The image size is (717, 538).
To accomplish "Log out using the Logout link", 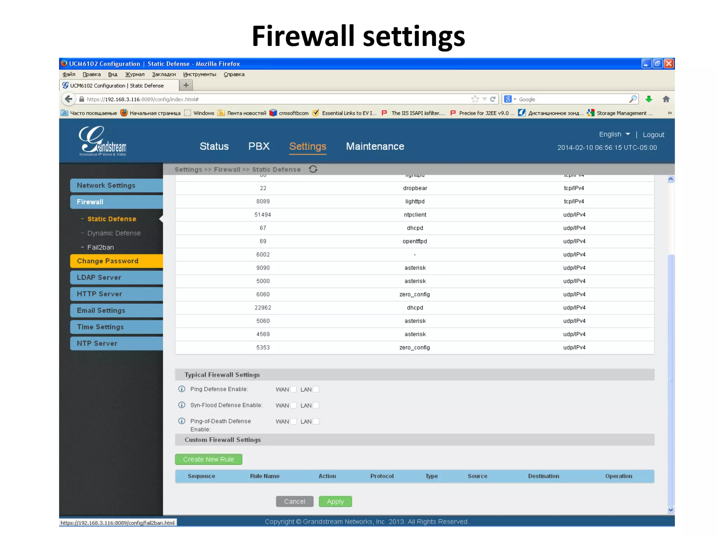I will pos(653,134).
